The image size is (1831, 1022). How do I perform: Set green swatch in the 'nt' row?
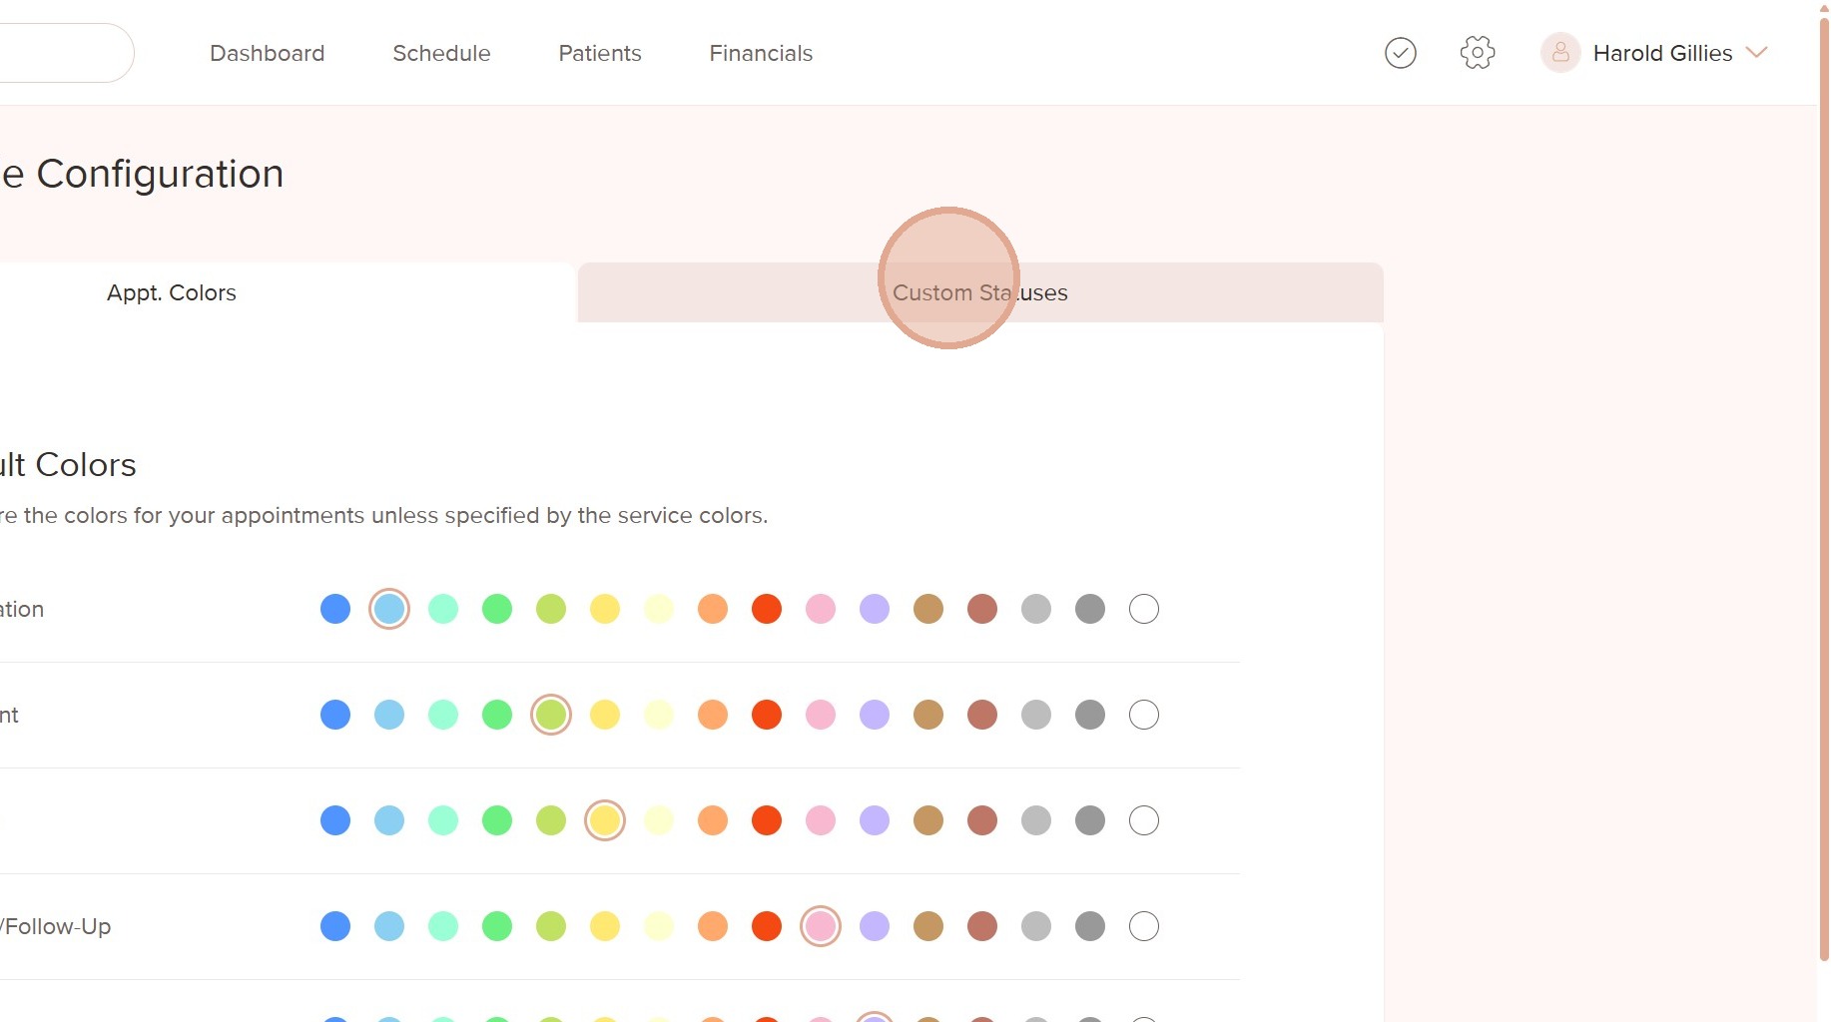497,715
